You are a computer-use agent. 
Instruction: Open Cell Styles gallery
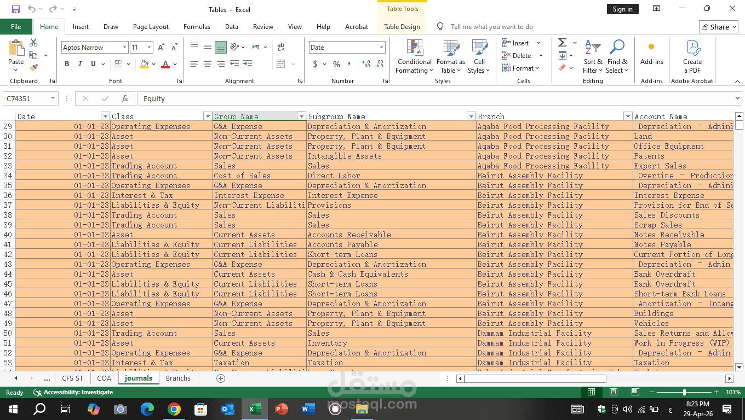(479, 57)
